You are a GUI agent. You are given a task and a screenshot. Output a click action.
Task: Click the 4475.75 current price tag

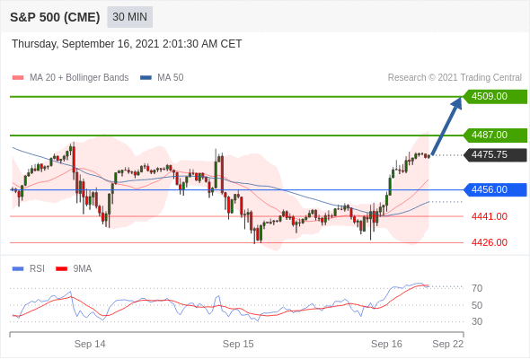(x=495, y=155)
